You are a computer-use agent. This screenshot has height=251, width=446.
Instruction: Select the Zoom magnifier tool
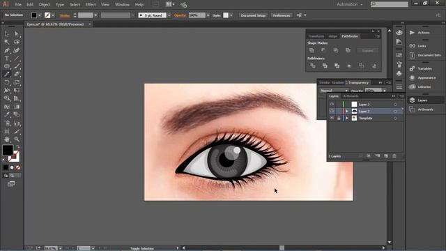tap(17, 139)
